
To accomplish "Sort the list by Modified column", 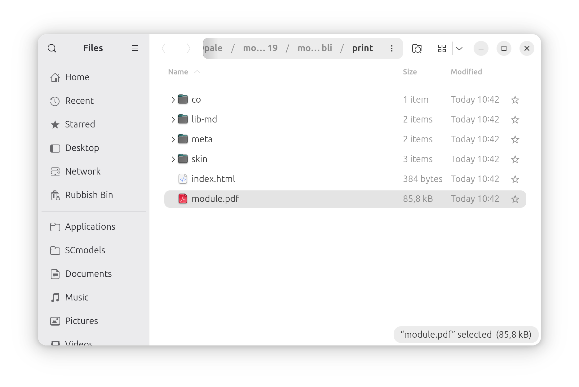I will pyautogui.click(x=466, y=72).
